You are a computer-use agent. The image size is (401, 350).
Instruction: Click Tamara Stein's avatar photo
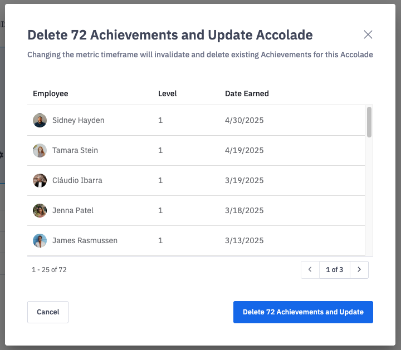click(x=40, y=150)
